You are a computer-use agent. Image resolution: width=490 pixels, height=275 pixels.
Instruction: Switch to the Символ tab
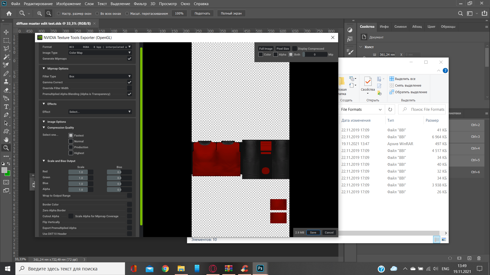pyautogui.click(x=400, y=26)
